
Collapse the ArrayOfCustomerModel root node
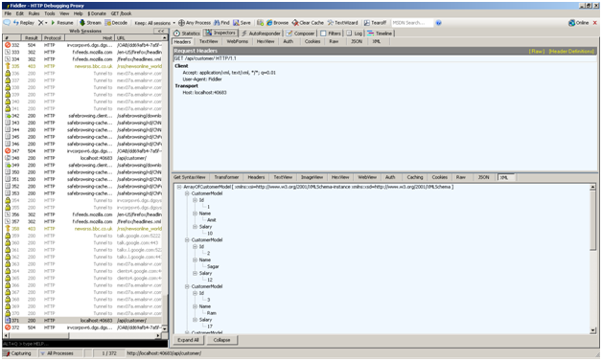[179, 187]
